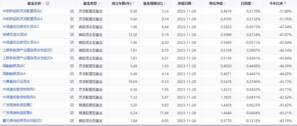Open chart icon for 中航新起航灵活配置混合A
Screen dimensions: 297x126
(72, 19)
